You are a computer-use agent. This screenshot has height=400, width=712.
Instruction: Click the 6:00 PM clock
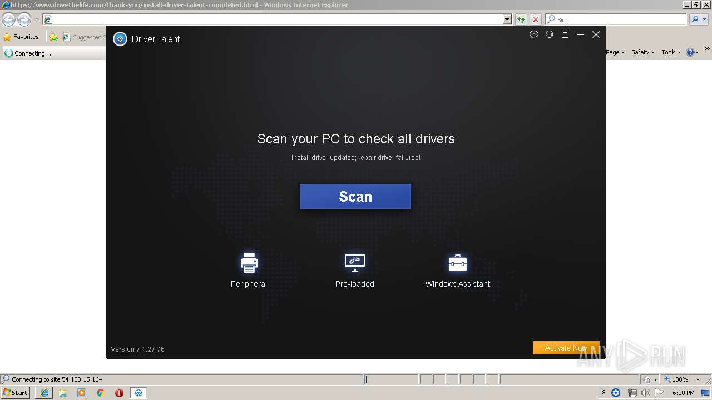pyautogui.click(x=683, y=393)
